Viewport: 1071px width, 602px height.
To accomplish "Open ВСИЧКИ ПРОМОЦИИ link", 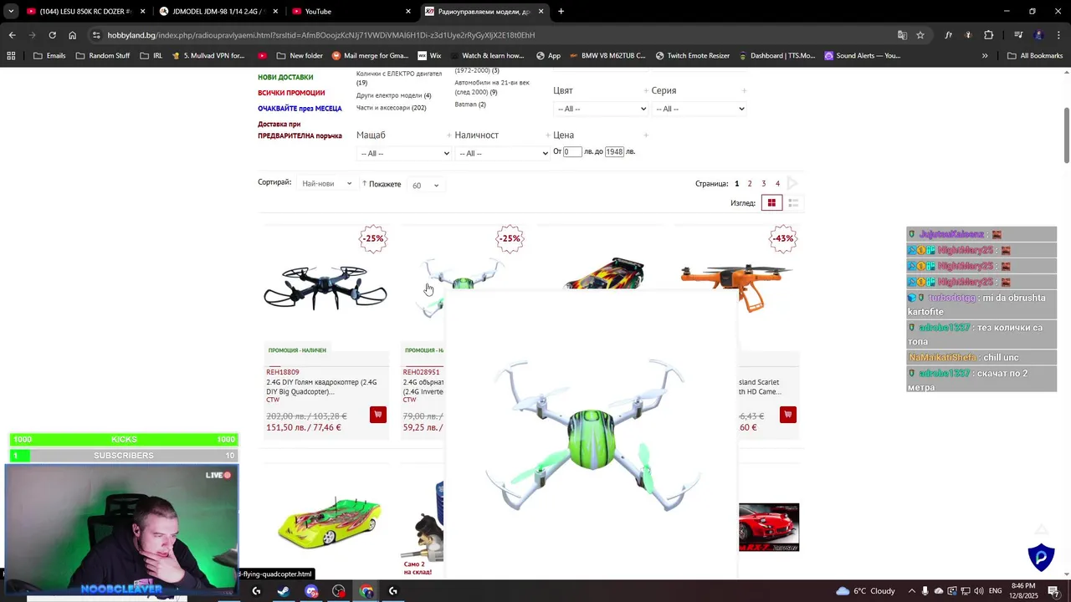I will point(291,93).
